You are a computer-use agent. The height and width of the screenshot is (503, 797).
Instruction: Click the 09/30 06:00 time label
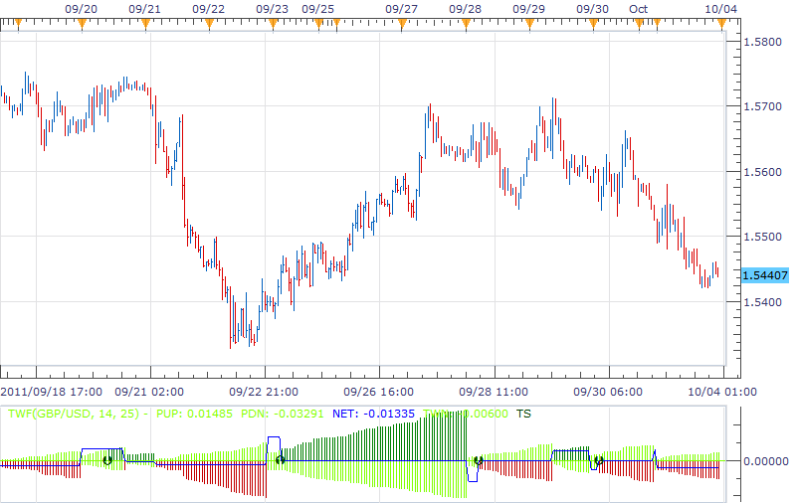608,392
